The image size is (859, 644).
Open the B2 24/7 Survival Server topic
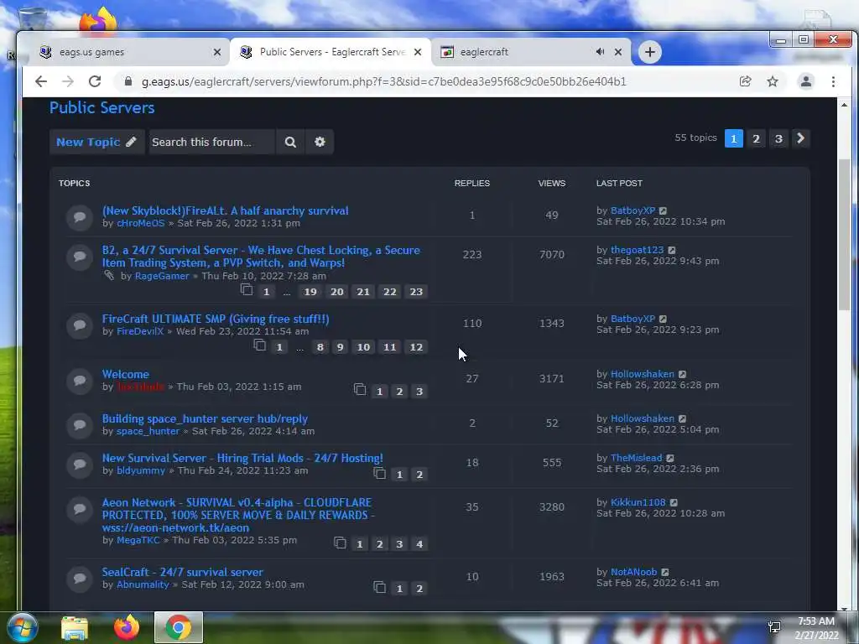pyautogui.click(x=261, y=257)
